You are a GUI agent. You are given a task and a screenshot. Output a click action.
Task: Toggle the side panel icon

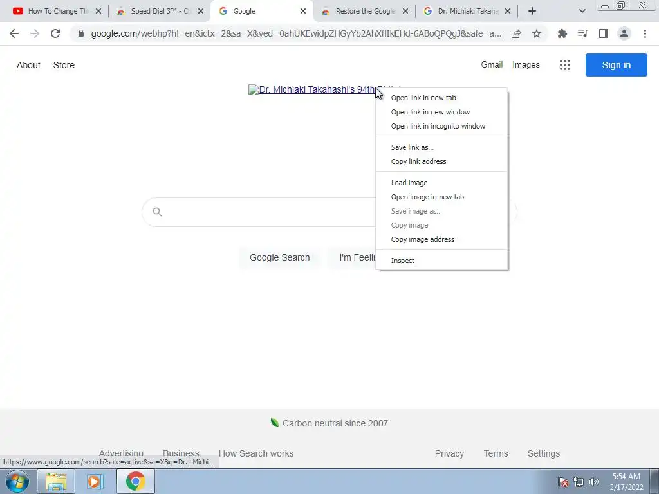(x=604, y=33)
